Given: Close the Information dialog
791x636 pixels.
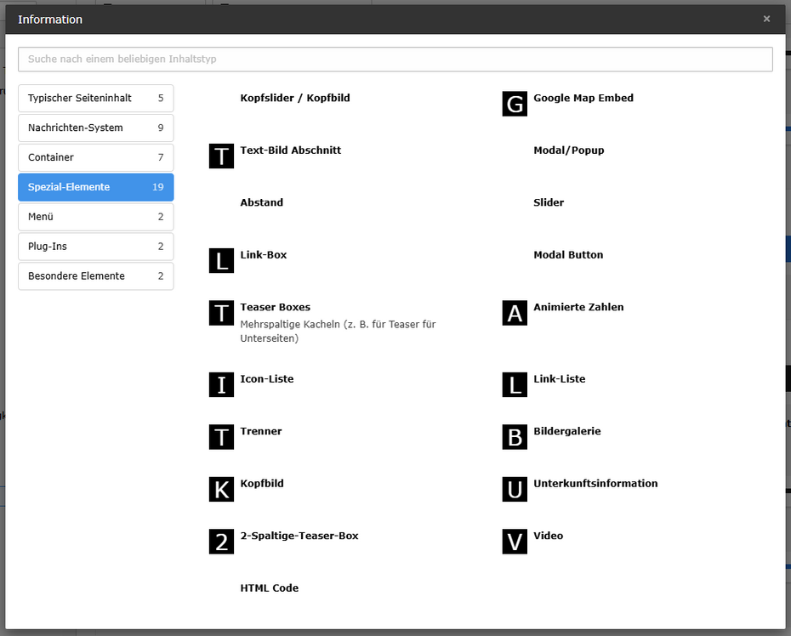Looking at the screenshot, I should (x=766, y=19).
